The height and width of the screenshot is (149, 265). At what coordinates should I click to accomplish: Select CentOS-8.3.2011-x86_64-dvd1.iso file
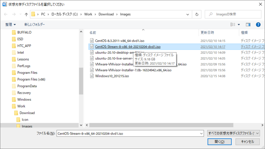point(120,41)
